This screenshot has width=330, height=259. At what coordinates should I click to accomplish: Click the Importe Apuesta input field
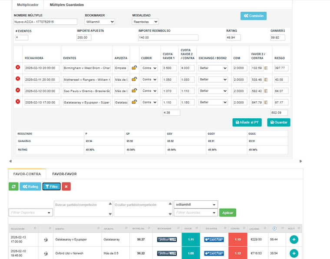(83, 37)
